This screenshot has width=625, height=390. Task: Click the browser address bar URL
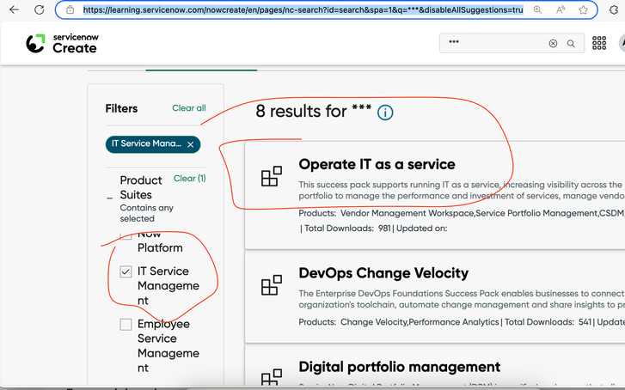(303, 10)
